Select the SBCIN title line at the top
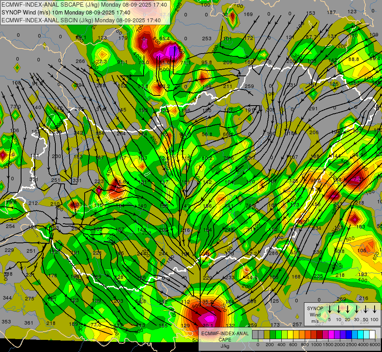The height and width of the screenshot is (352, 382). coord(81,20)
